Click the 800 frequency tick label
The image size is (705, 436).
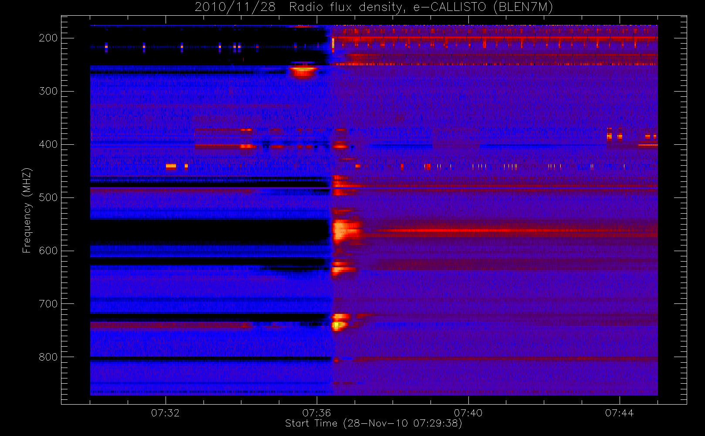[x=48, y=357]
